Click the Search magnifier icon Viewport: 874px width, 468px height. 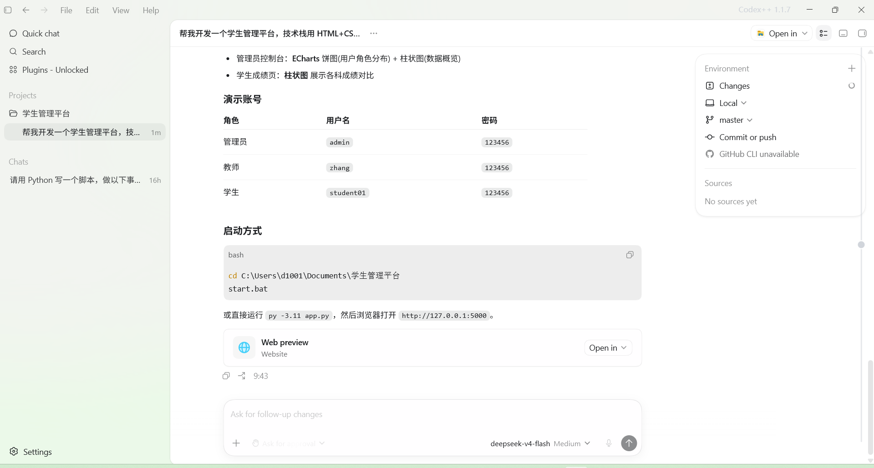point(13,51)
